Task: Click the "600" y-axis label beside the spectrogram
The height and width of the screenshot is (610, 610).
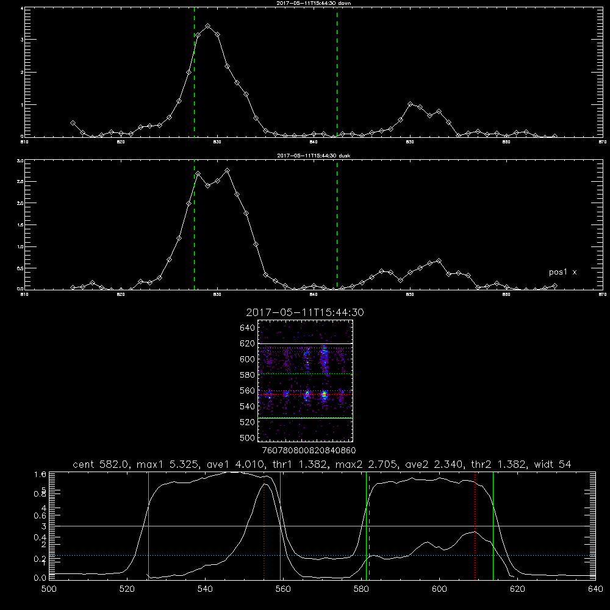Action: click(248, 359)
